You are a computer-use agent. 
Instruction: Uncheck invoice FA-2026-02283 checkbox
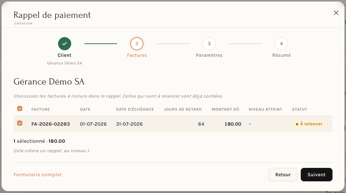tap(20, 123)
